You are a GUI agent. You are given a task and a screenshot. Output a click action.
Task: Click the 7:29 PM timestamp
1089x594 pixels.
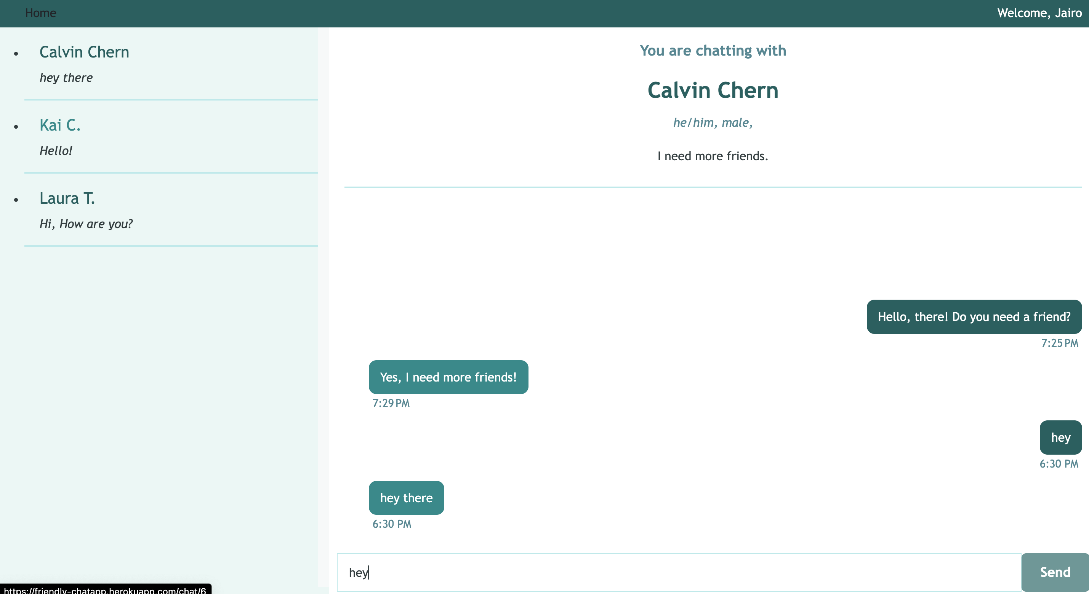pos(391,403)
